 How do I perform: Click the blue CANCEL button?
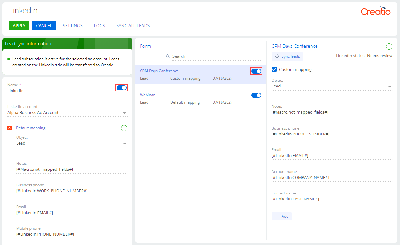click(x=44, y=25)
